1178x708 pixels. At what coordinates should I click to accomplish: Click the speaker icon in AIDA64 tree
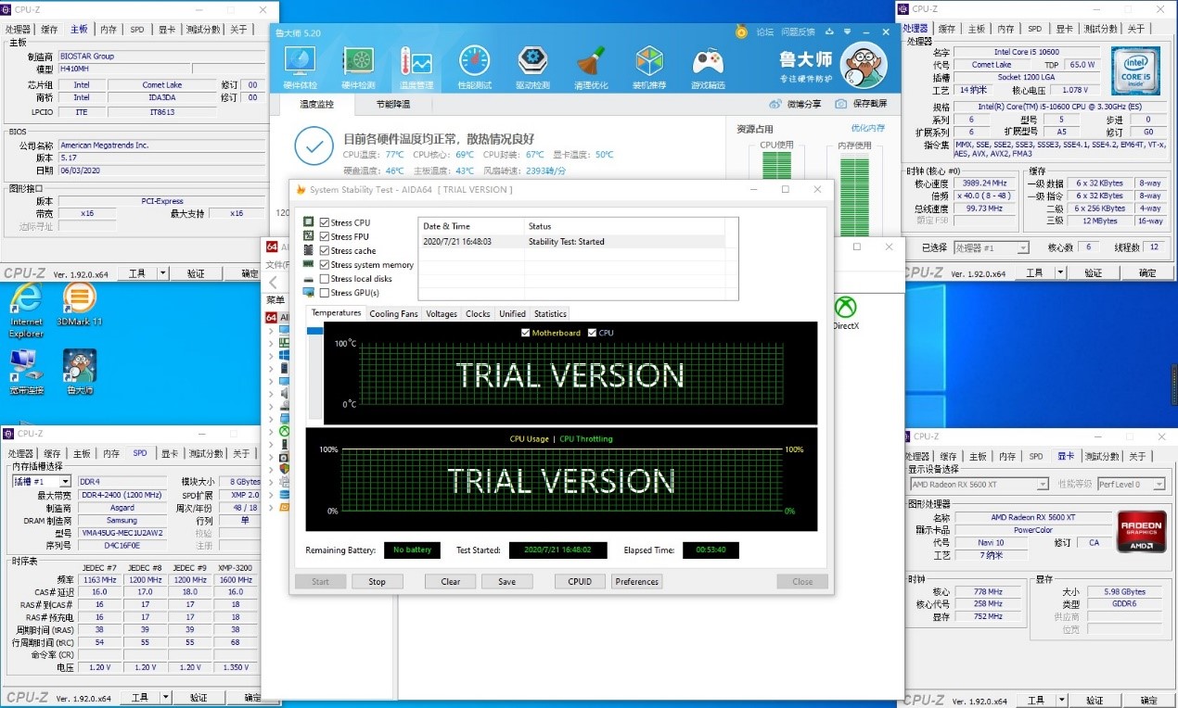tap(285, 393)
